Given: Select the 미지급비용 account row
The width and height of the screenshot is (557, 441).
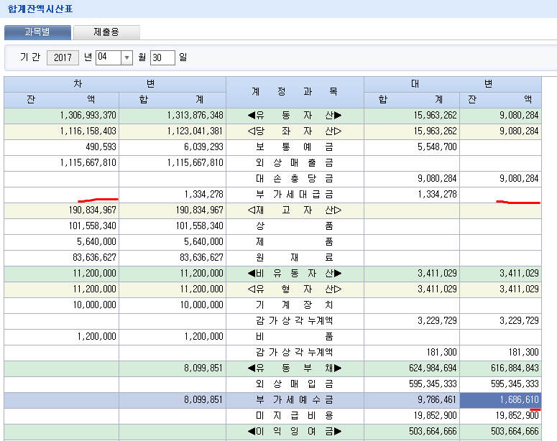Looking at the screenshot, I should coord(295,416).
